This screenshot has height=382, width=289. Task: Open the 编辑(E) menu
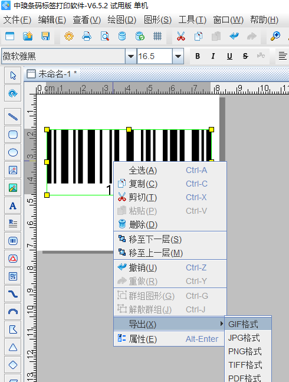click(x=52, y=20)
